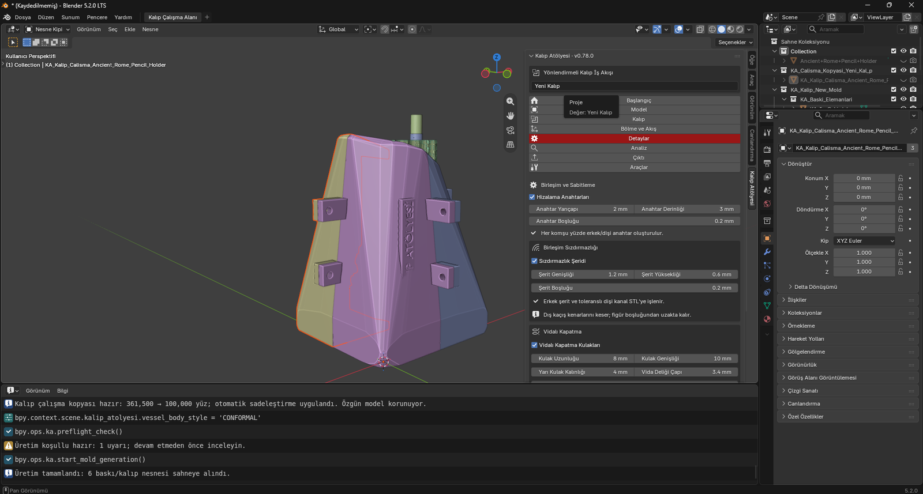Adjust the Anahtar Boşluğu 0.2 mm slider
Image resolution: width=923 pixels, height=494 pixels.
coord(633,221)
